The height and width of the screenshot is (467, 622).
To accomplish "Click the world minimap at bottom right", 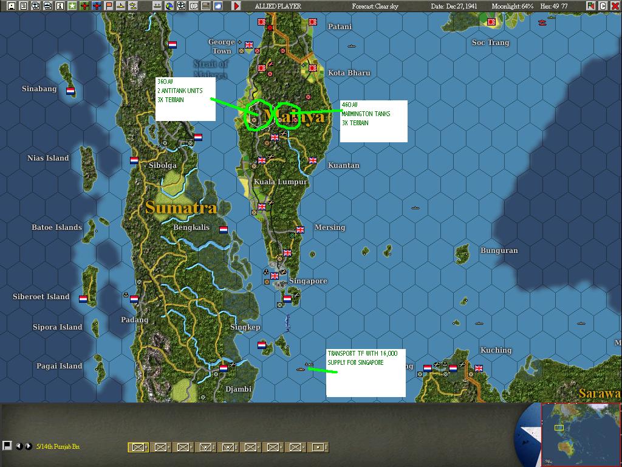I will pos(581,434).
